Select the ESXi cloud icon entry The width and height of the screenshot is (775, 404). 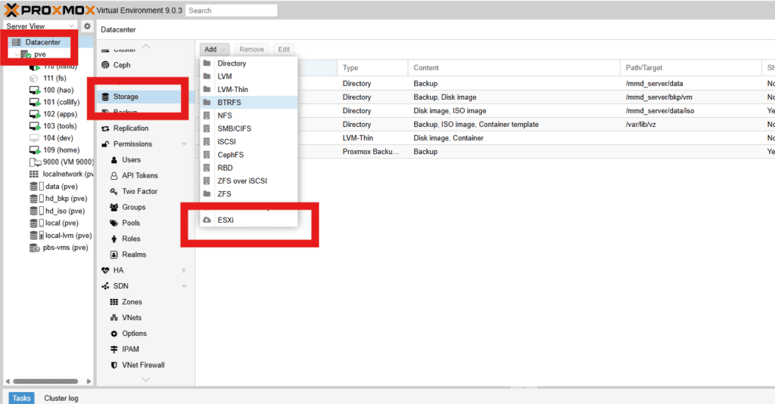[207, 220]
